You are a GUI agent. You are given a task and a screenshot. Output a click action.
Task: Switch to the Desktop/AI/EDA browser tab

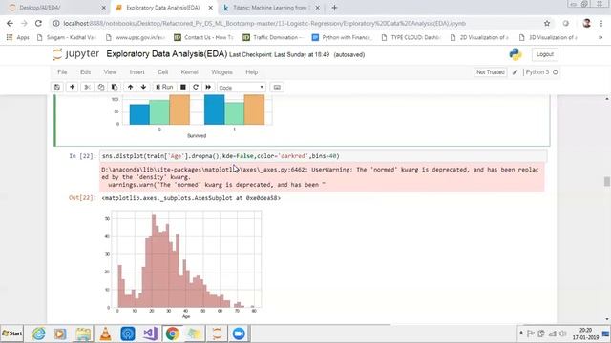pyautogui.click(x=55, y=8)
